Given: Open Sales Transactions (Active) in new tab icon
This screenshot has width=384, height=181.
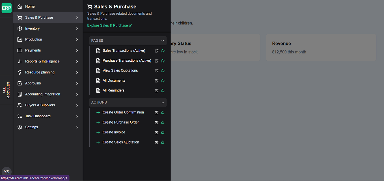Looking at the screenshot, I should pos(157,51).
